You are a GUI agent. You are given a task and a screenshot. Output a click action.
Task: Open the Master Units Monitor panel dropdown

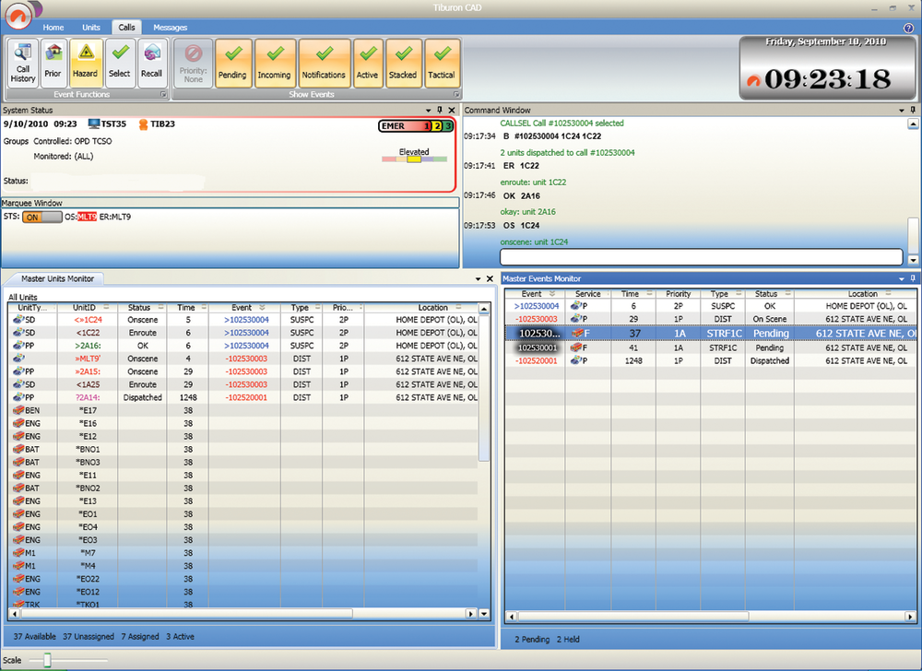pos(476,277)
